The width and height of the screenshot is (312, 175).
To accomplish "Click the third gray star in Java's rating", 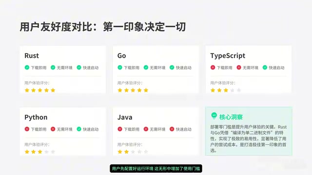I will tap(133, 152).
